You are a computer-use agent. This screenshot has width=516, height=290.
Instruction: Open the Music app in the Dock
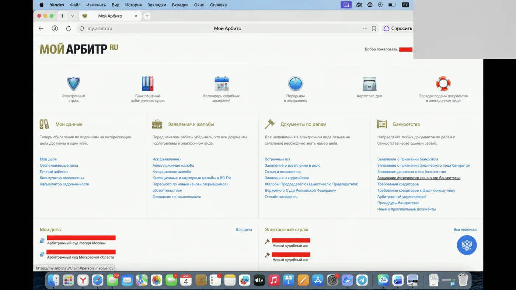(274, 280)
